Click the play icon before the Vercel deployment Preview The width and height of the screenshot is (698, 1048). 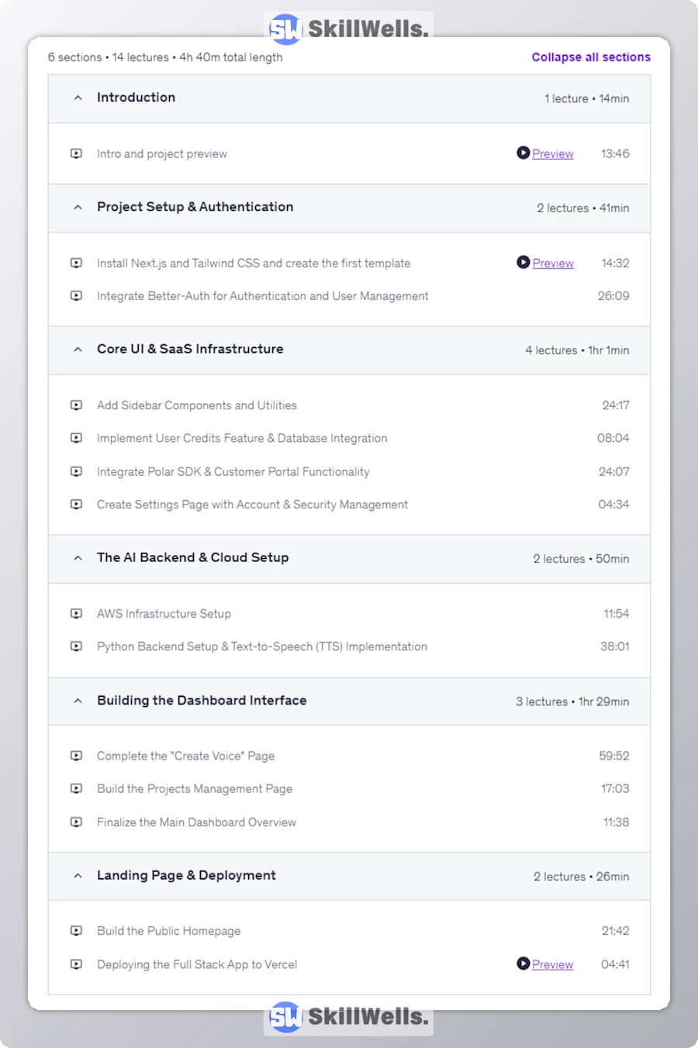[523, 964]
